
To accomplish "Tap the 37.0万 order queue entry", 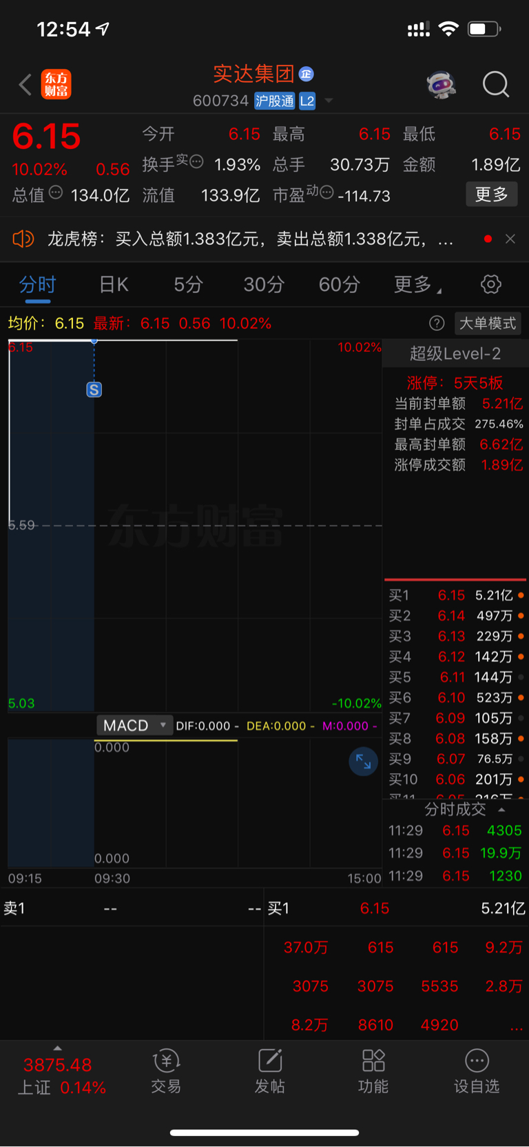I will pos(306,948).
